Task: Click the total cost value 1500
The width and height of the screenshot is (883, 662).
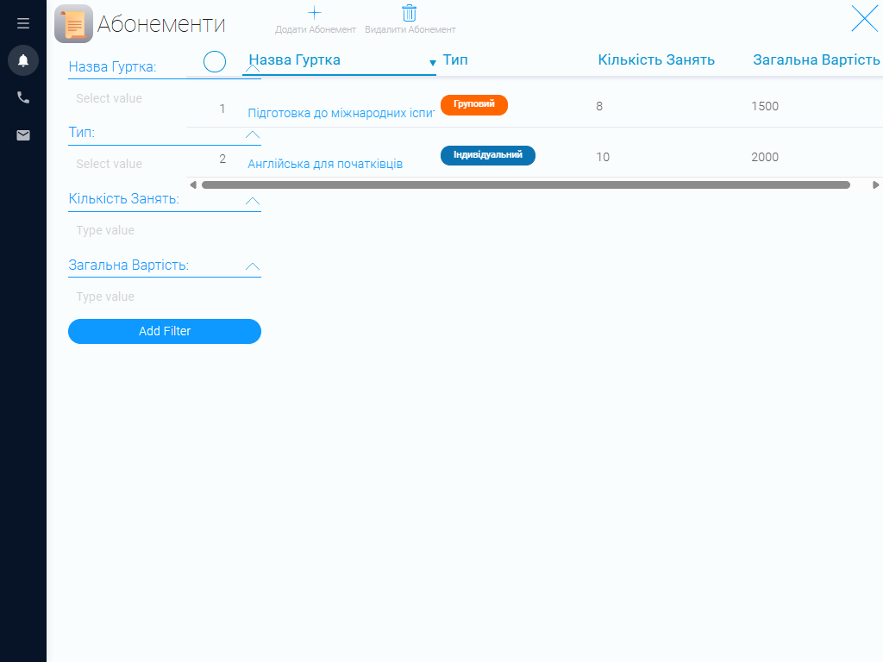Action: point(765,106)
